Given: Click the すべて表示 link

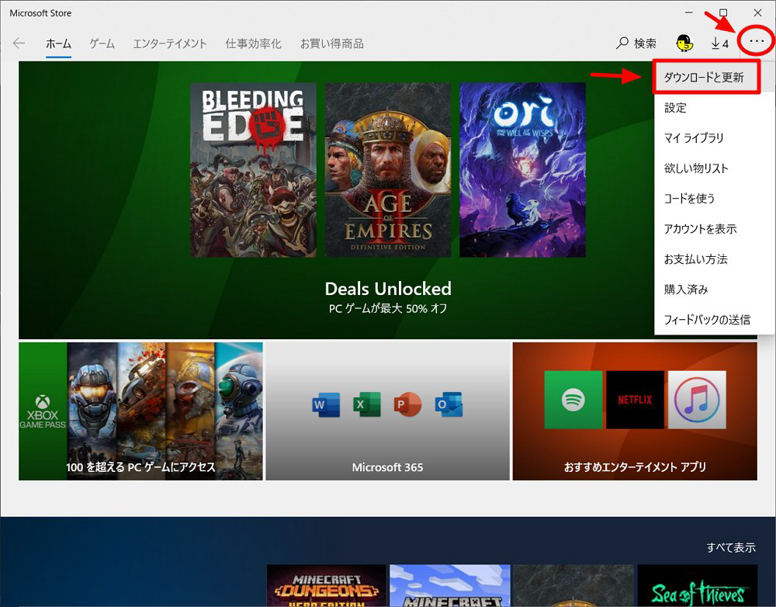Looking at the screenshot, I should (731, 547).
